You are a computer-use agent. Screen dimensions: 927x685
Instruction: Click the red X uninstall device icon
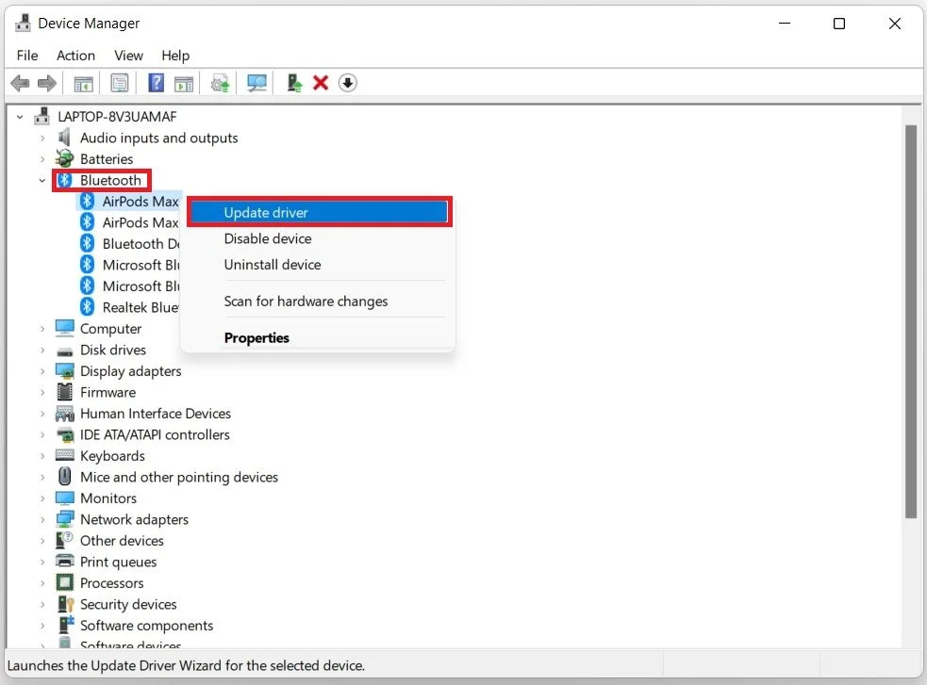pyautogui.click(x=321, y=83)
